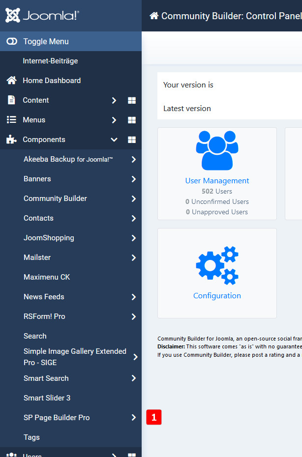Expand the SP Page Builder Pro submenu
This screenshot has width=302, height=457.
(133, 418)
